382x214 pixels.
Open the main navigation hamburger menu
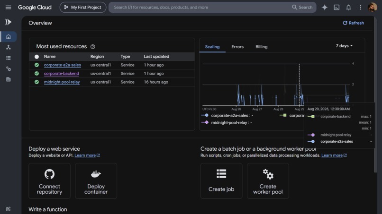(8, 7)
